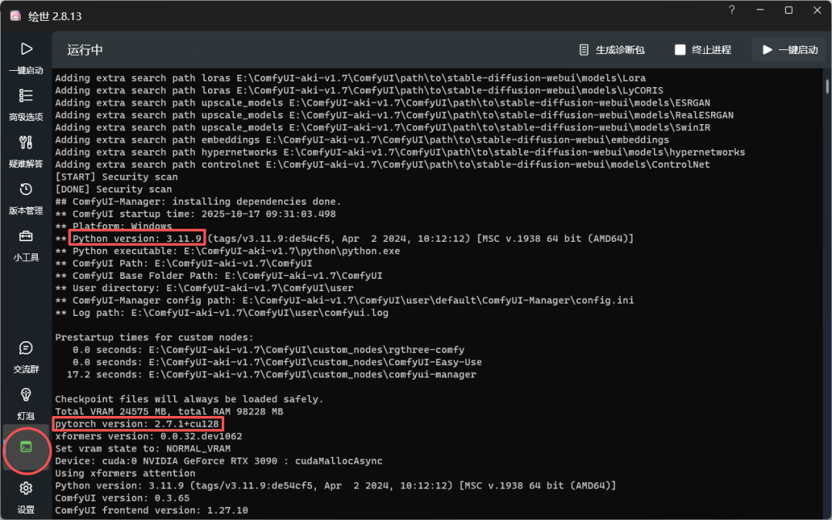
Task: Click the controlnet search path line
Action: point(383,165)
